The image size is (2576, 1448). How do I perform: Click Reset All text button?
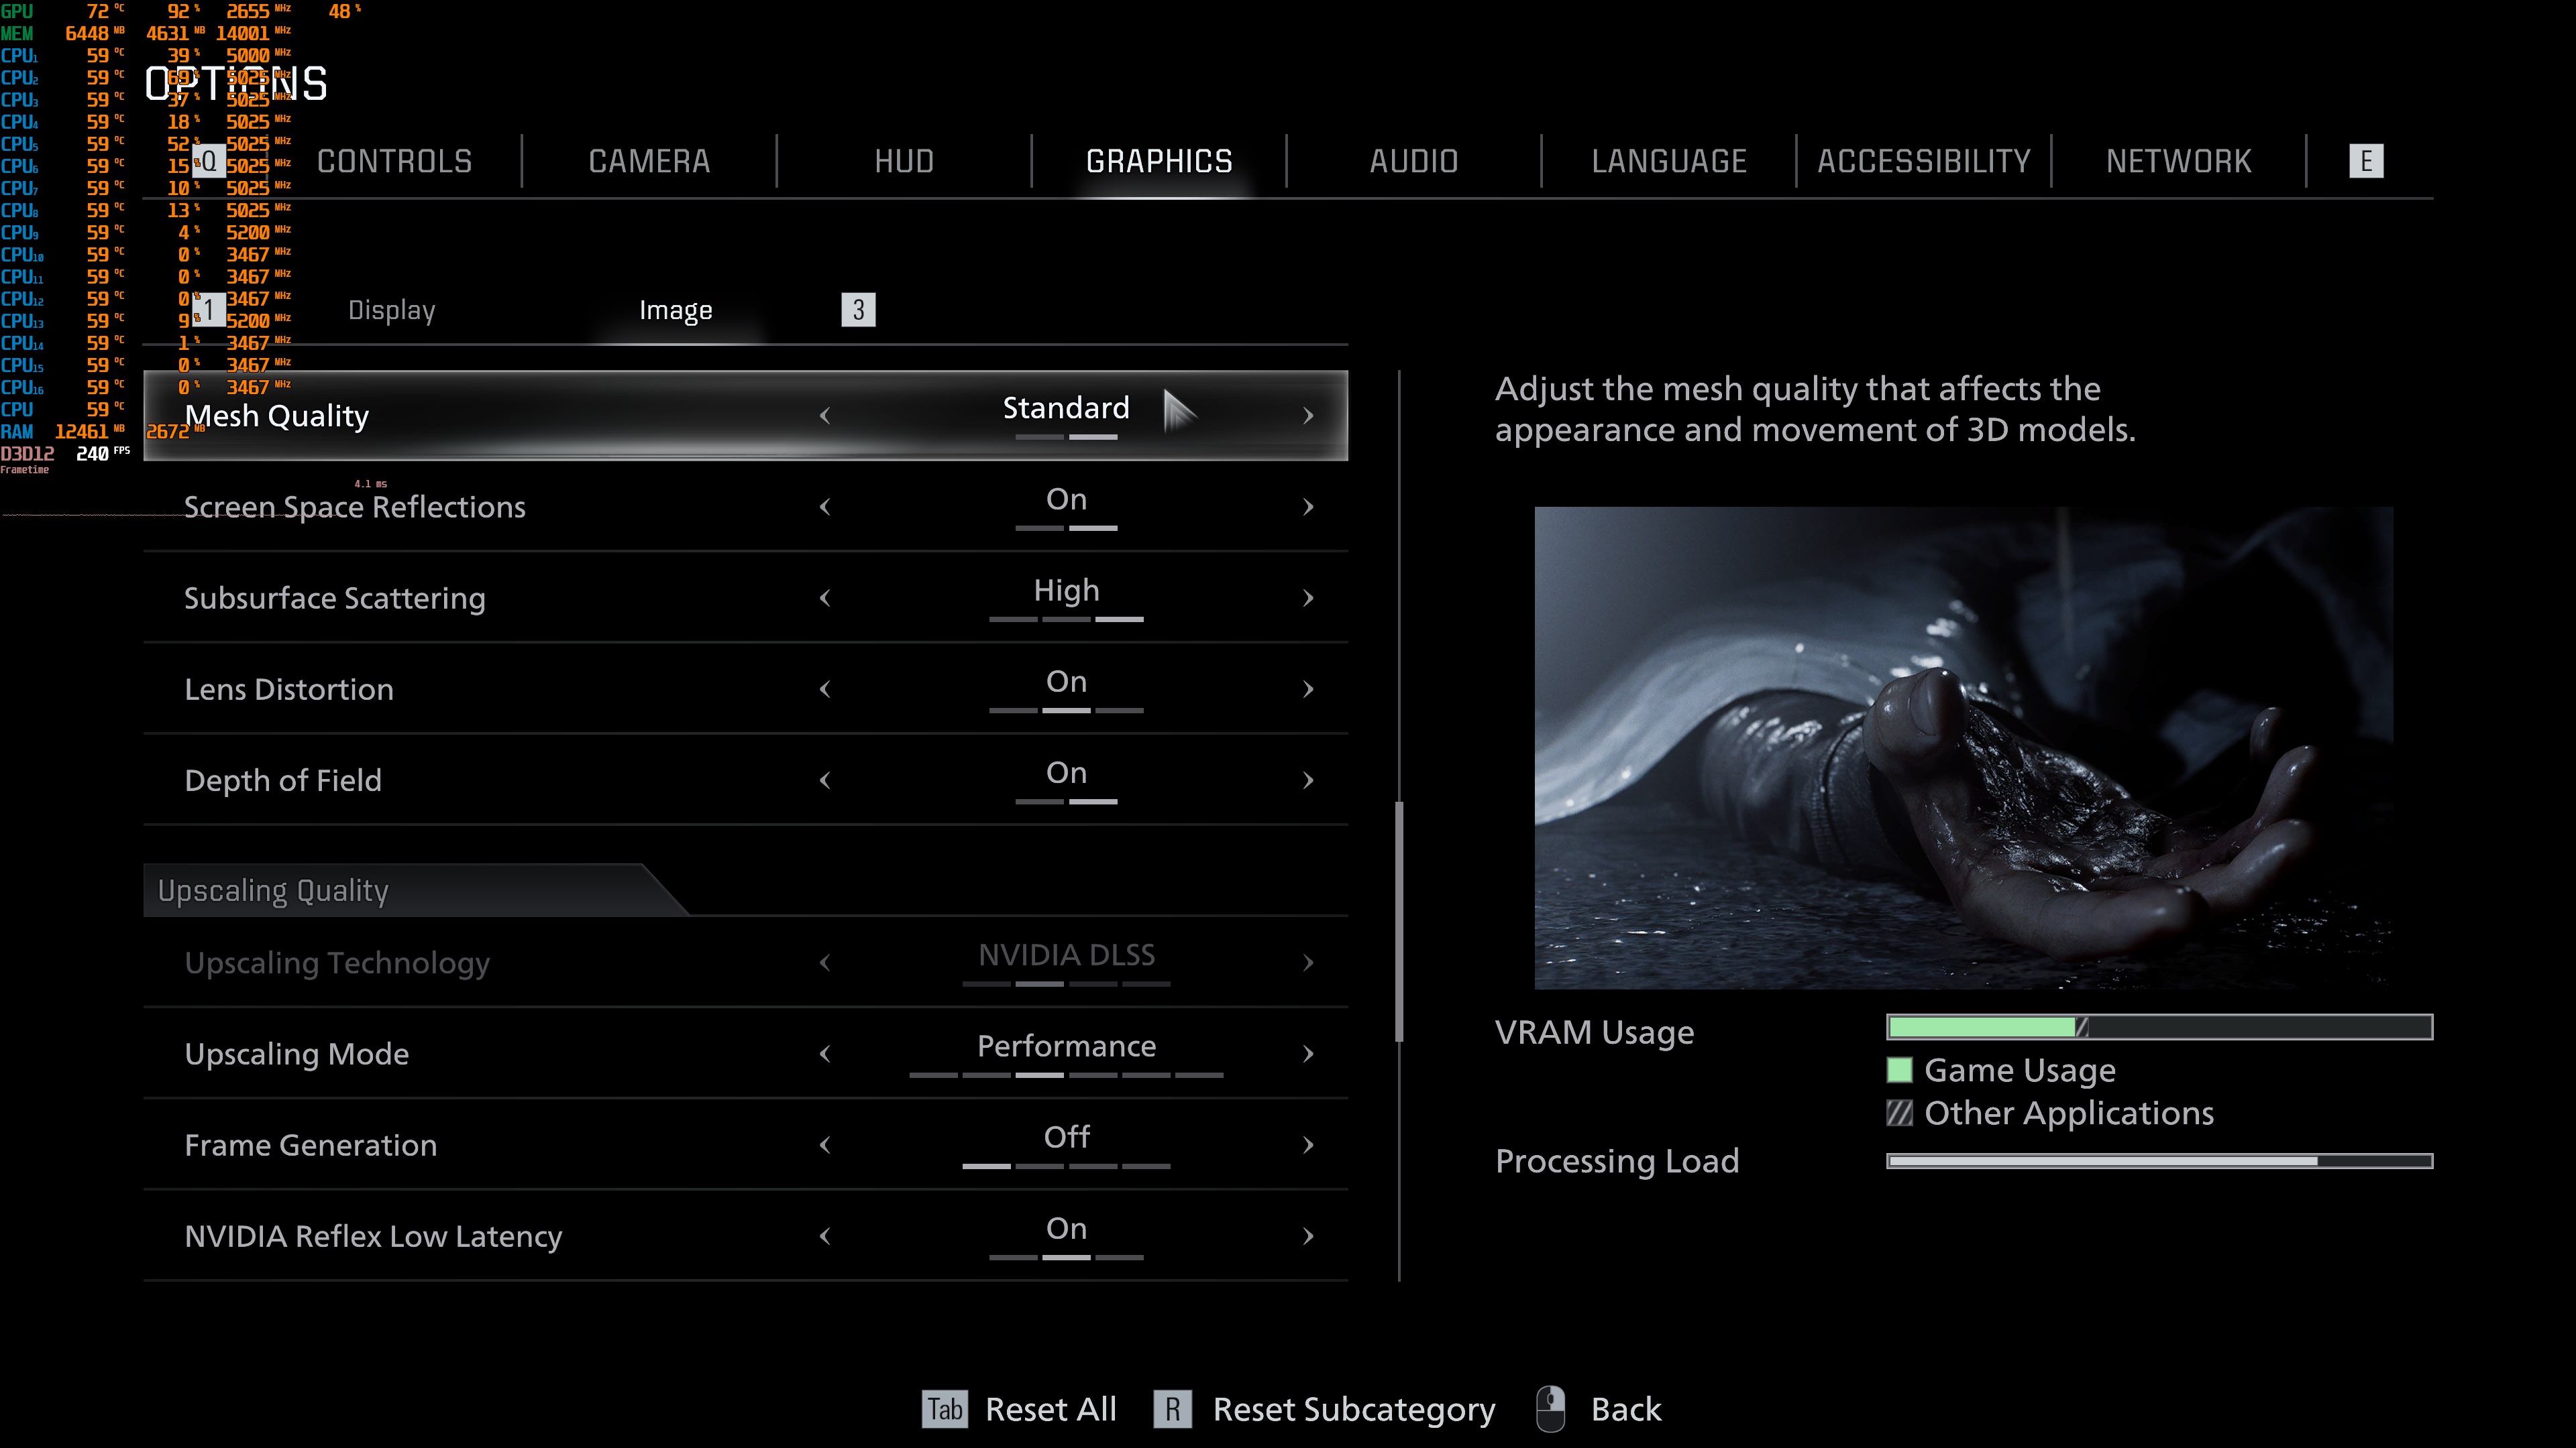1050,1409
